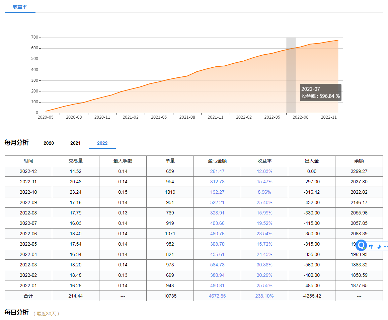Screen dimensions: 388x320
Task: Open profit amount 261.47 for 2022-12
Action: pyautogui.click(x=217, y=172)
